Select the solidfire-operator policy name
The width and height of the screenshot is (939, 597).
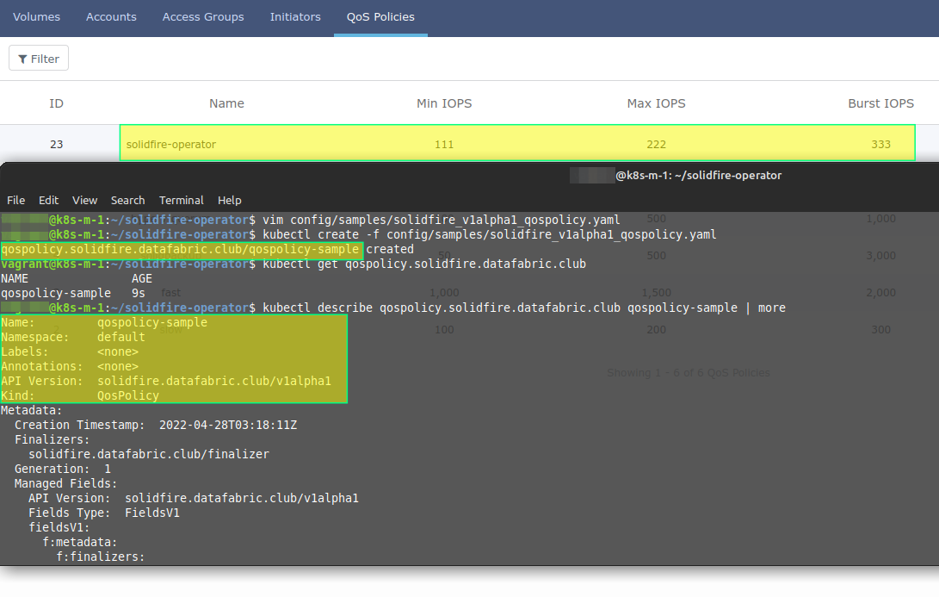pos(171,145)
